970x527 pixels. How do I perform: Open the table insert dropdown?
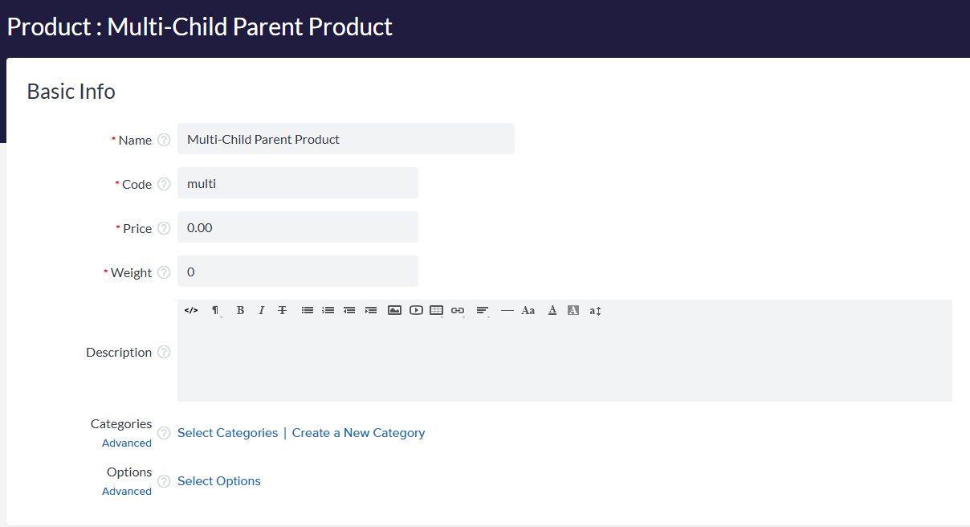pyautogui.click(x=437, y=310)
